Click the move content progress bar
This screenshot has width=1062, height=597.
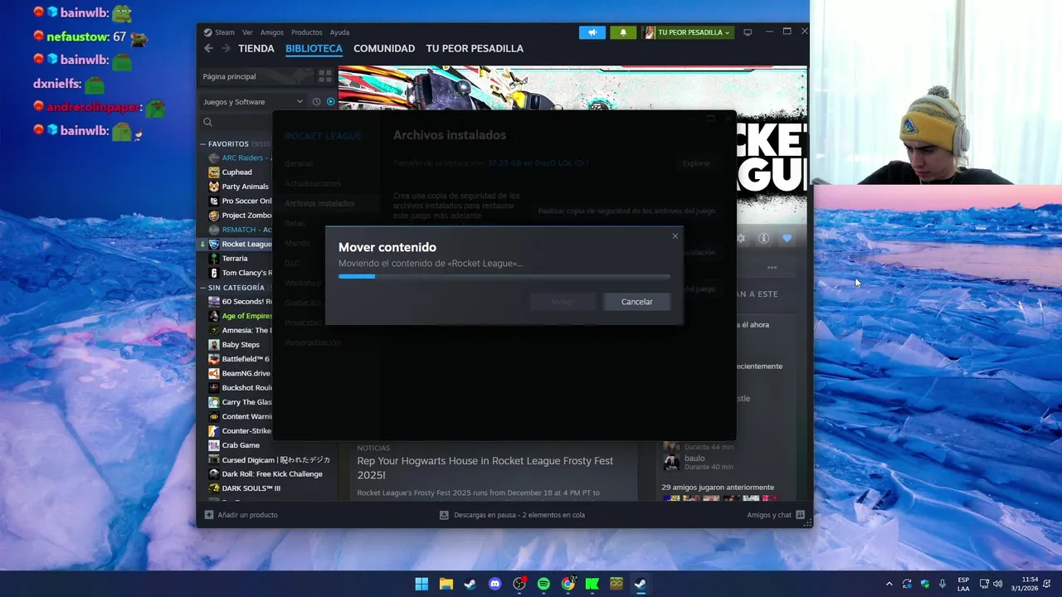click(504, 276)
